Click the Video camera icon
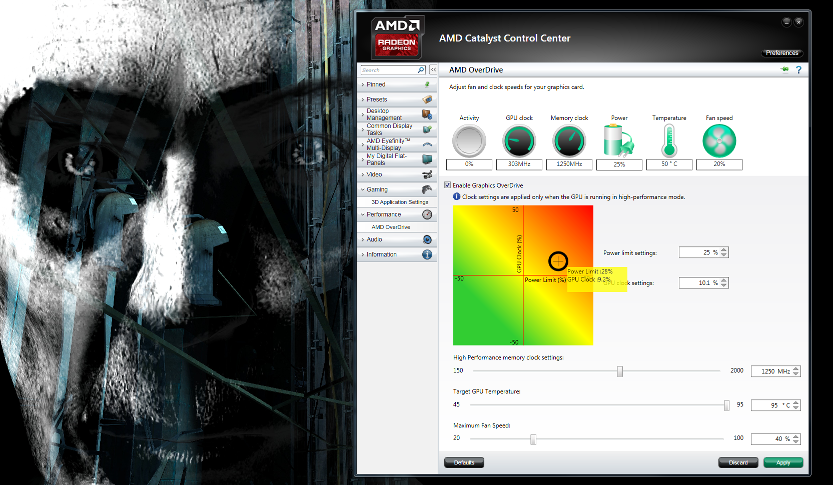 (427, 174)
